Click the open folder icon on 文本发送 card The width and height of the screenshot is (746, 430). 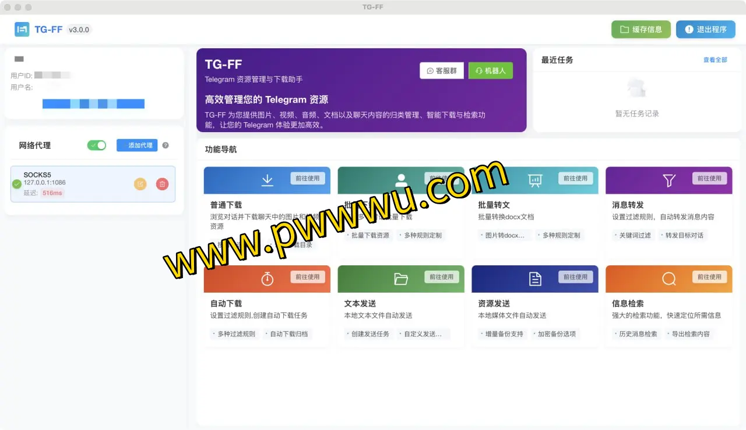[401, 279]
